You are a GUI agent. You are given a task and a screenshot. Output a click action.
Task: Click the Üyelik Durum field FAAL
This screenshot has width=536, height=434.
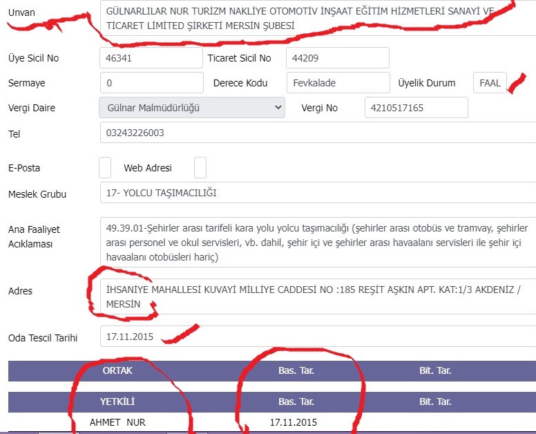[x=490, y=82]
